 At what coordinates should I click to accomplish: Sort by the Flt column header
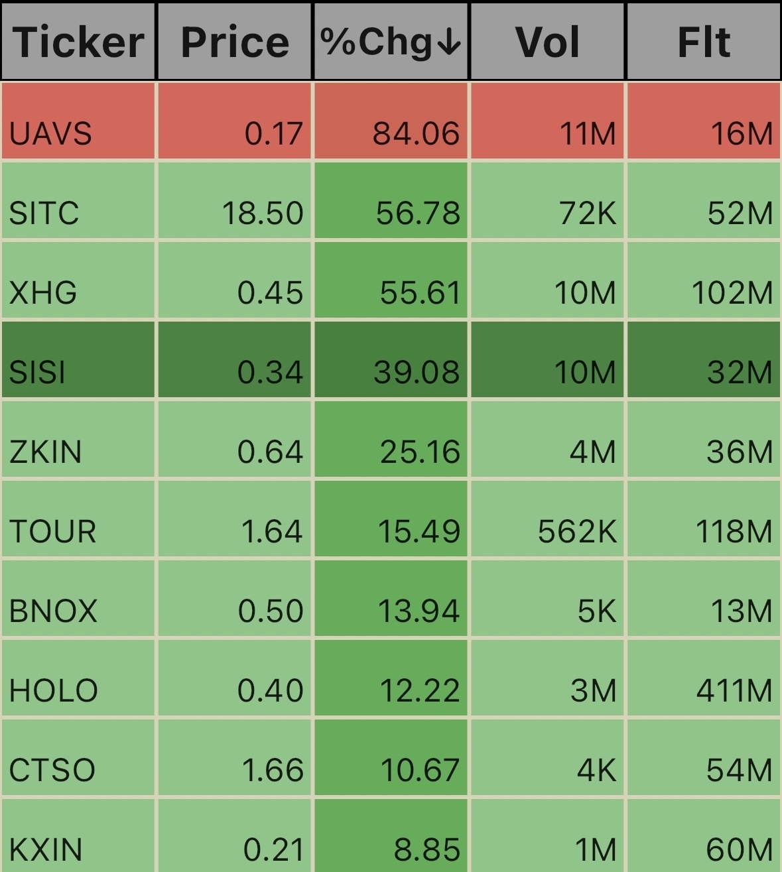pos(703,42)
